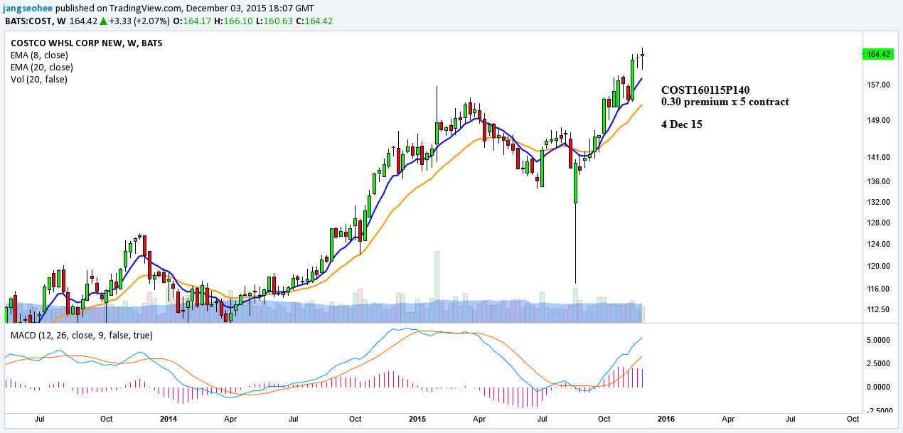Click the 120.00 price axis label

(x=878, y=266)
